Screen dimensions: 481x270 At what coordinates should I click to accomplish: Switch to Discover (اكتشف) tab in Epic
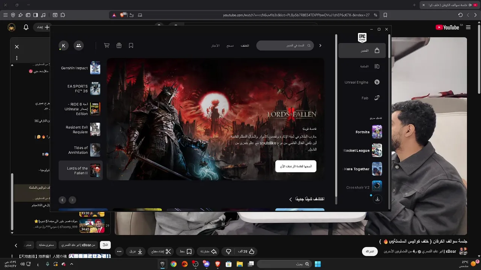[x=245, y=45]
